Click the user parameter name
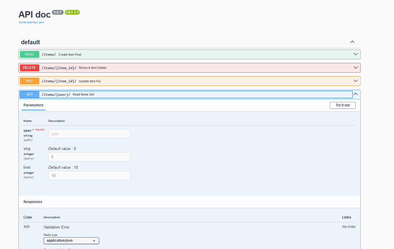Screen dimensions: 394x249 28,131
